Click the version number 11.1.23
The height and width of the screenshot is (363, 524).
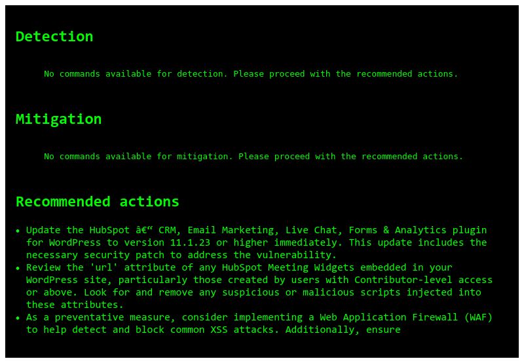[x=190, y=242]
